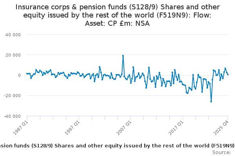The width and height of the screenshot is (235, 156).
Task: Click the series legend label below chart
Action: click(x=117, y=145)
